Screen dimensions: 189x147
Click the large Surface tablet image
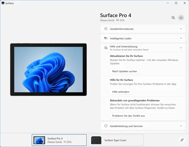click(x=48, y=70)
